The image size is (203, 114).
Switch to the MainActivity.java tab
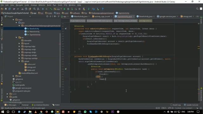click(80, 16)
